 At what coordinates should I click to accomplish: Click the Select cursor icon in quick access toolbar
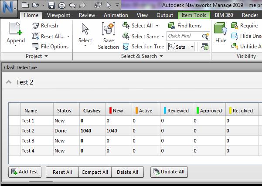[x=109, y=5]
